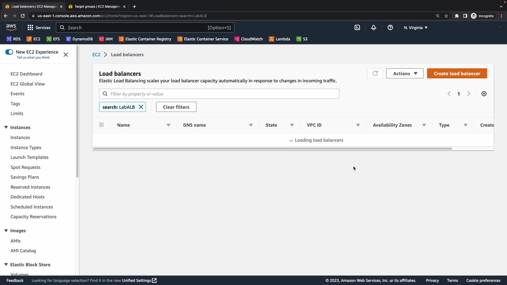
Task: Click Create load balancer button
Action: coord(457,73)
